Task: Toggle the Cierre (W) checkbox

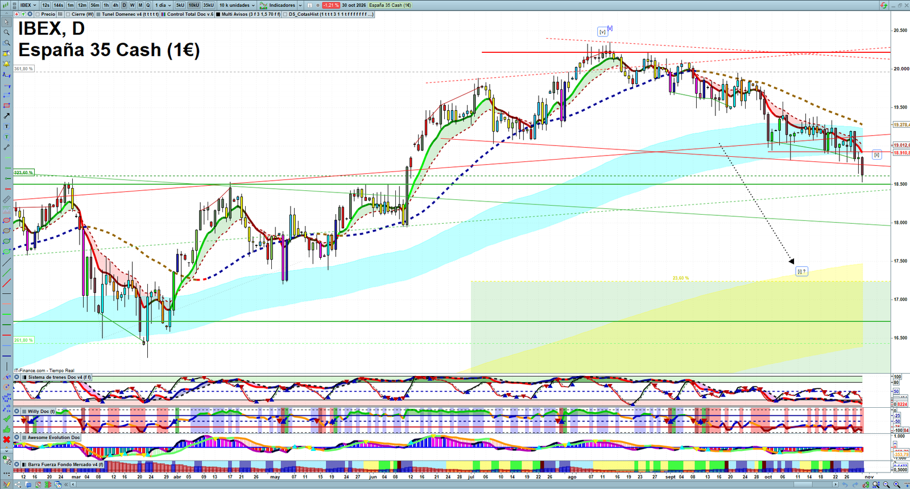Action: (68, 14)
